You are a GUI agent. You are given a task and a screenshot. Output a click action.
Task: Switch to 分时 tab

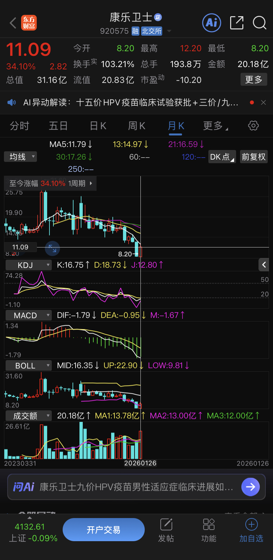point(19,126)
